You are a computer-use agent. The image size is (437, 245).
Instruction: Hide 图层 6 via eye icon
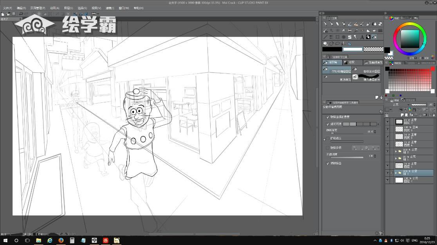[x=387, y=129]
